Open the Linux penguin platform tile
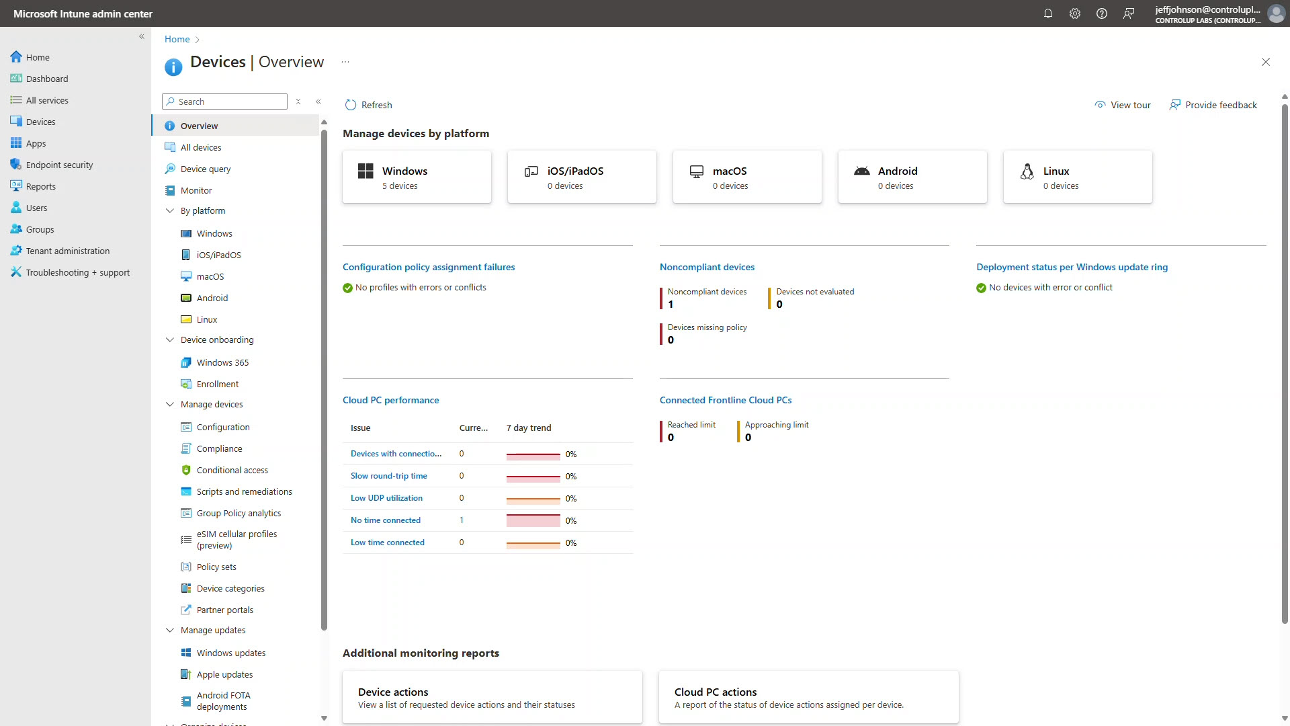The width and height of the screenshot is (1290, 726). (1077, 177)
